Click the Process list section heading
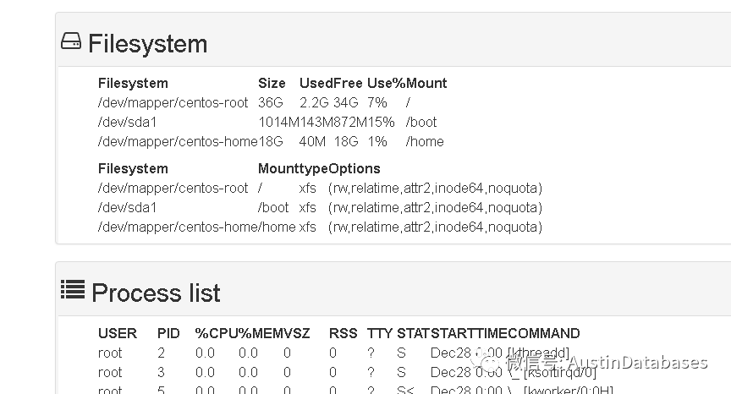This screenshot has height=394, width=731. 156,293
